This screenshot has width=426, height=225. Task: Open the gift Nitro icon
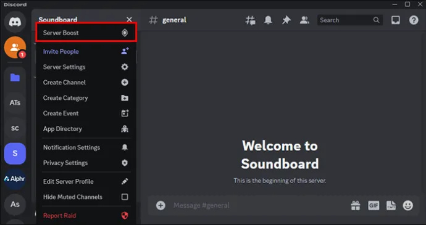coord(356,205)
